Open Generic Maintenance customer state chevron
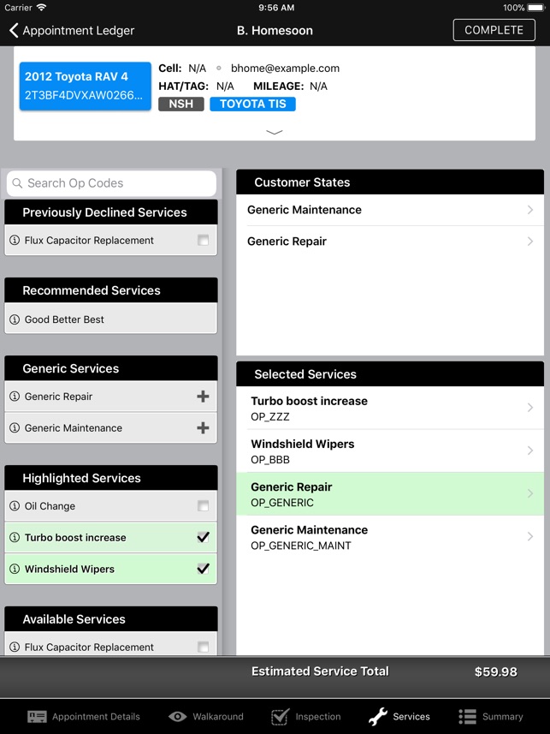550x734 pixels. pos(530,210)
